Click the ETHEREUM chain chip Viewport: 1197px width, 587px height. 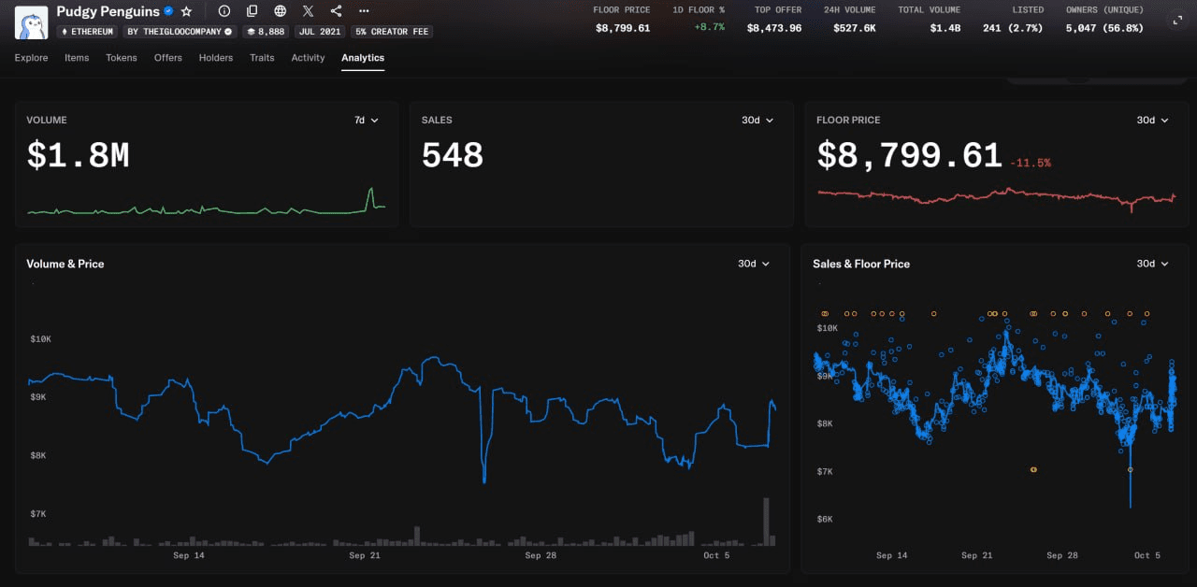88,31
